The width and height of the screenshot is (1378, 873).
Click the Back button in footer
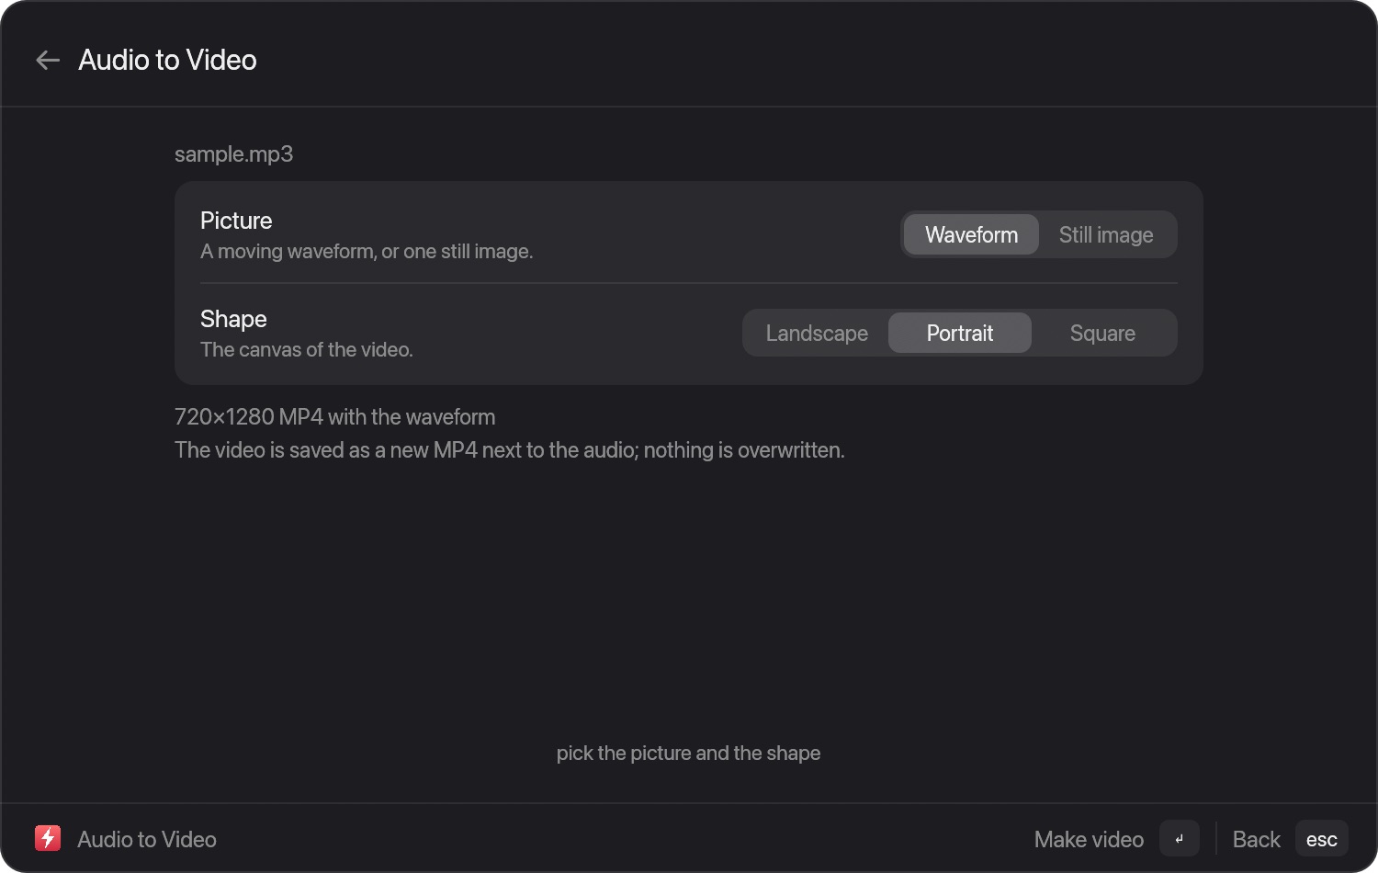(1256, 839)
